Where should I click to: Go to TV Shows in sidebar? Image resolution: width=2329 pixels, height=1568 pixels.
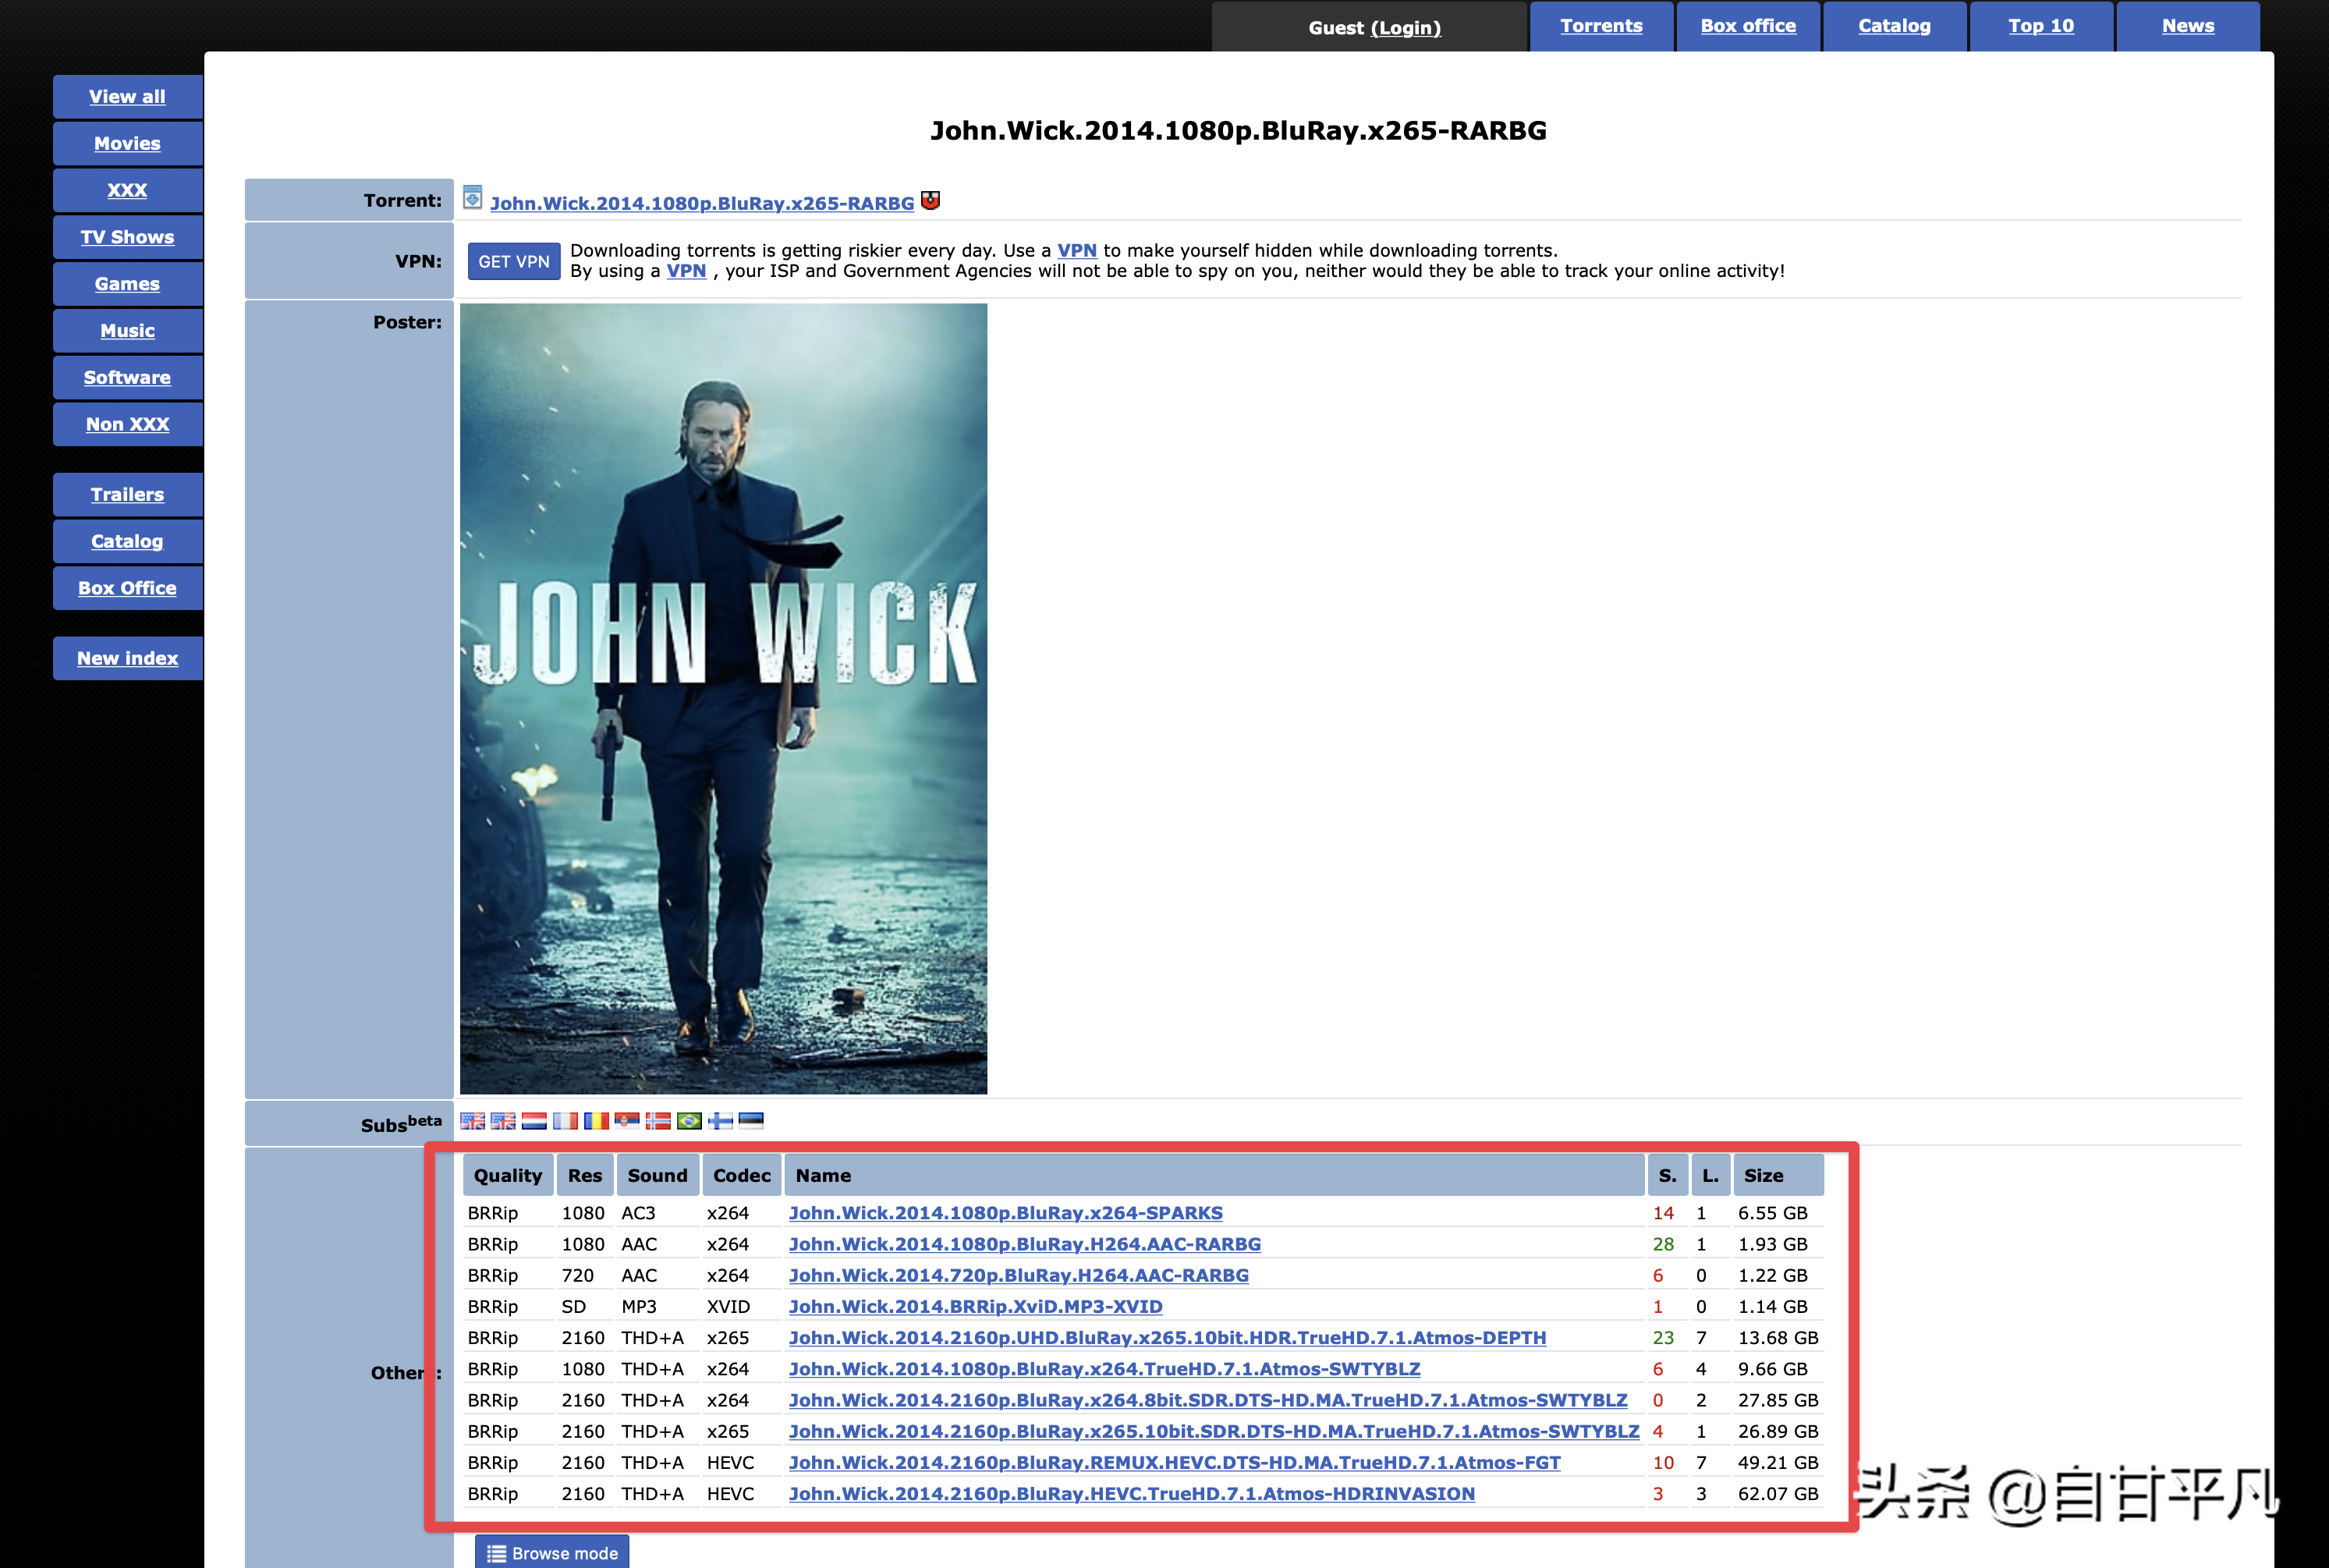pos(127,237)
